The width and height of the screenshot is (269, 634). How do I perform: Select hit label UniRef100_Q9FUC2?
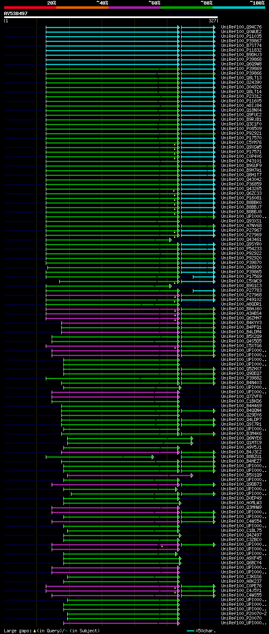pos(241,115)
